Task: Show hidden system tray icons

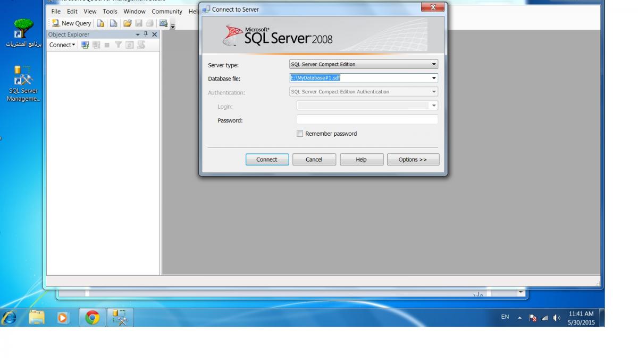Action: point(520,318)
